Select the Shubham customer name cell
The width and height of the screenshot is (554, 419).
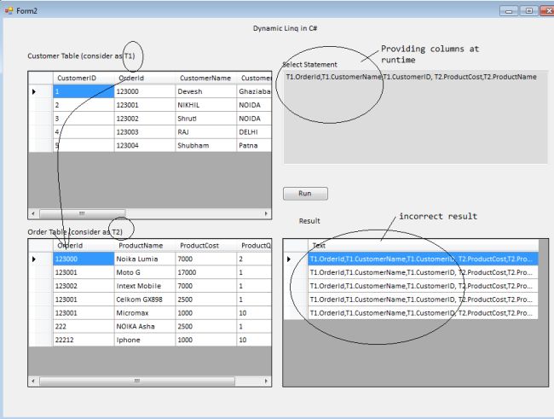tap(206, 145)
